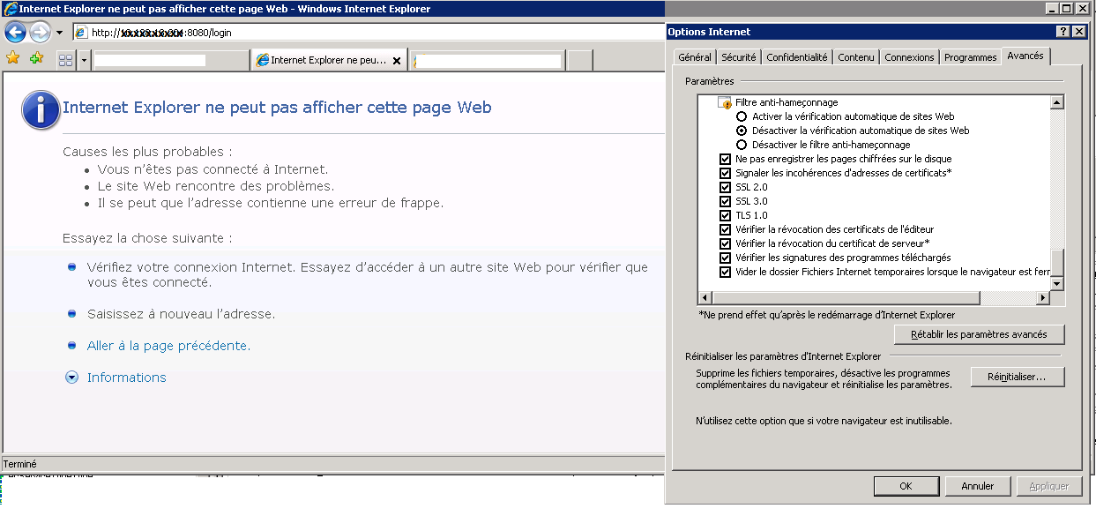Click 'Rétablir les paramètres avancés' button
1111x516 pixels.
[979, 335]
